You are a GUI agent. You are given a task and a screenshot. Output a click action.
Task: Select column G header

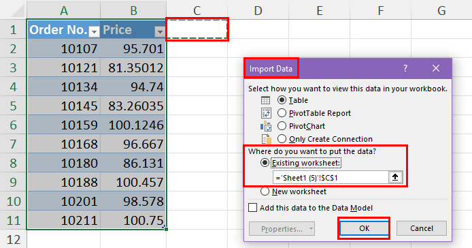(441, 10)
